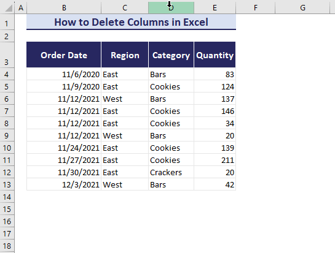Select 'East' in the 11/6/2020 row
Screen dimensions: 335x253
[x=125, y=74]
